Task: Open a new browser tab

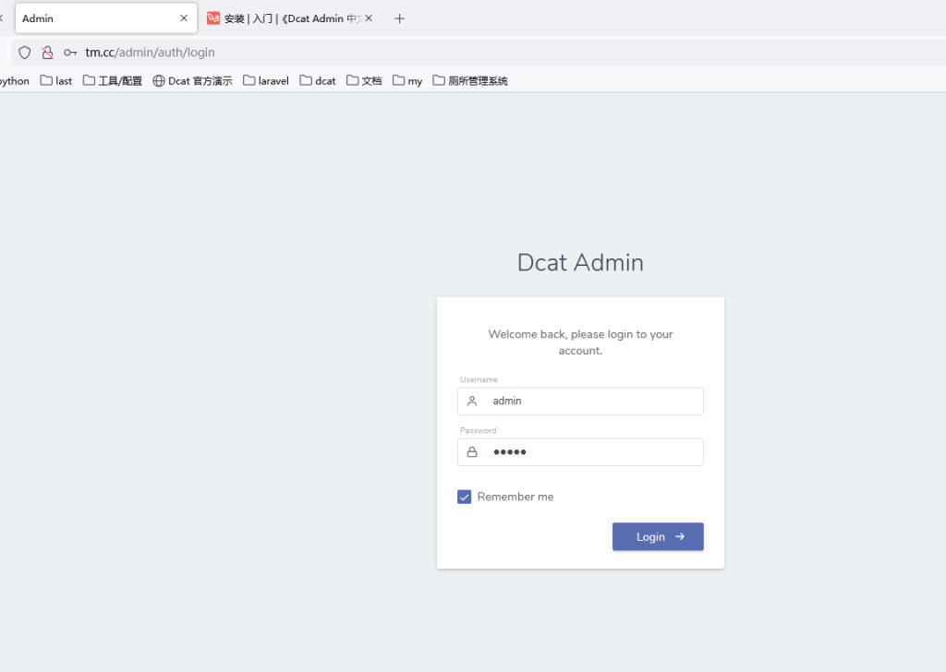Action: tap(399, 18)
